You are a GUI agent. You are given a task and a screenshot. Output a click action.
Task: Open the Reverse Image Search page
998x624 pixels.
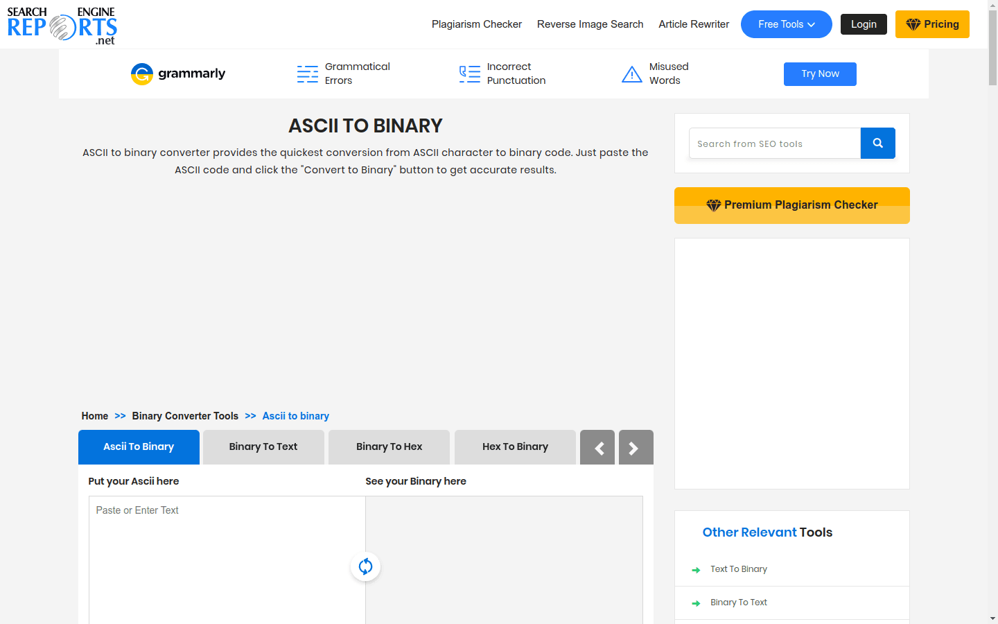tap(590, 24)
